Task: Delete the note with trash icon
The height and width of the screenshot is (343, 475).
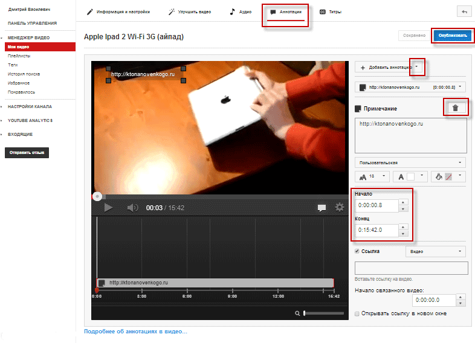Action: (x=455, y=107)
